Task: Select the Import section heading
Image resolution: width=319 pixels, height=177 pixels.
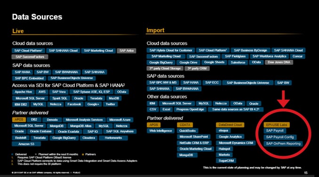Action: click(155, 30)
